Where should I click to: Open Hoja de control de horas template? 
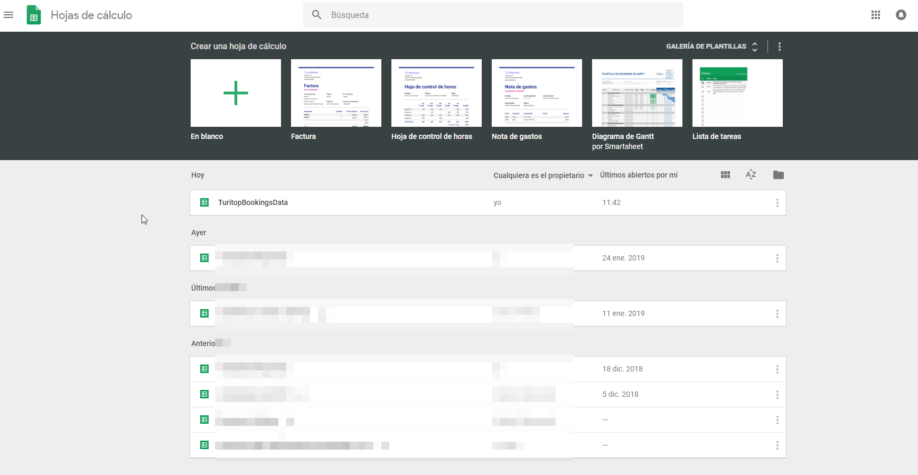pyautogui.click(x=436, y=93)
